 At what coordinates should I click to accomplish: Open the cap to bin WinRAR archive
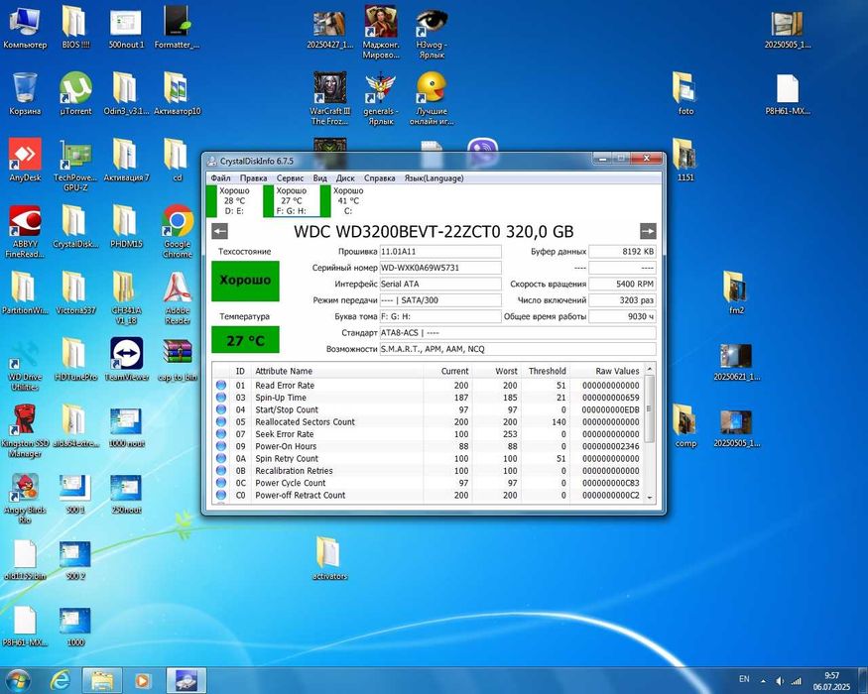[178, 360]
